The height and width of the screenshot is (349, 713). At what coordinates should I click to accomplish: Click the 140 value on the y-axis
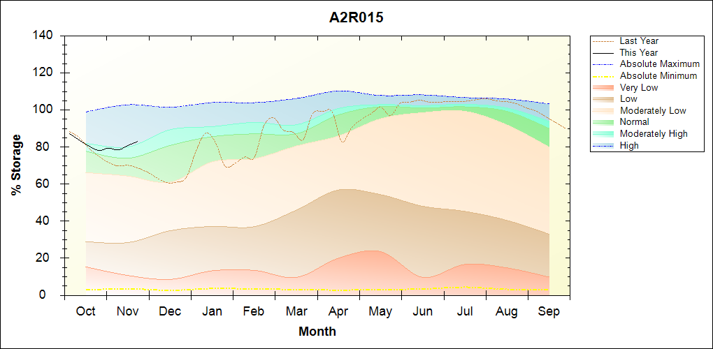click(x=44, y=36)
